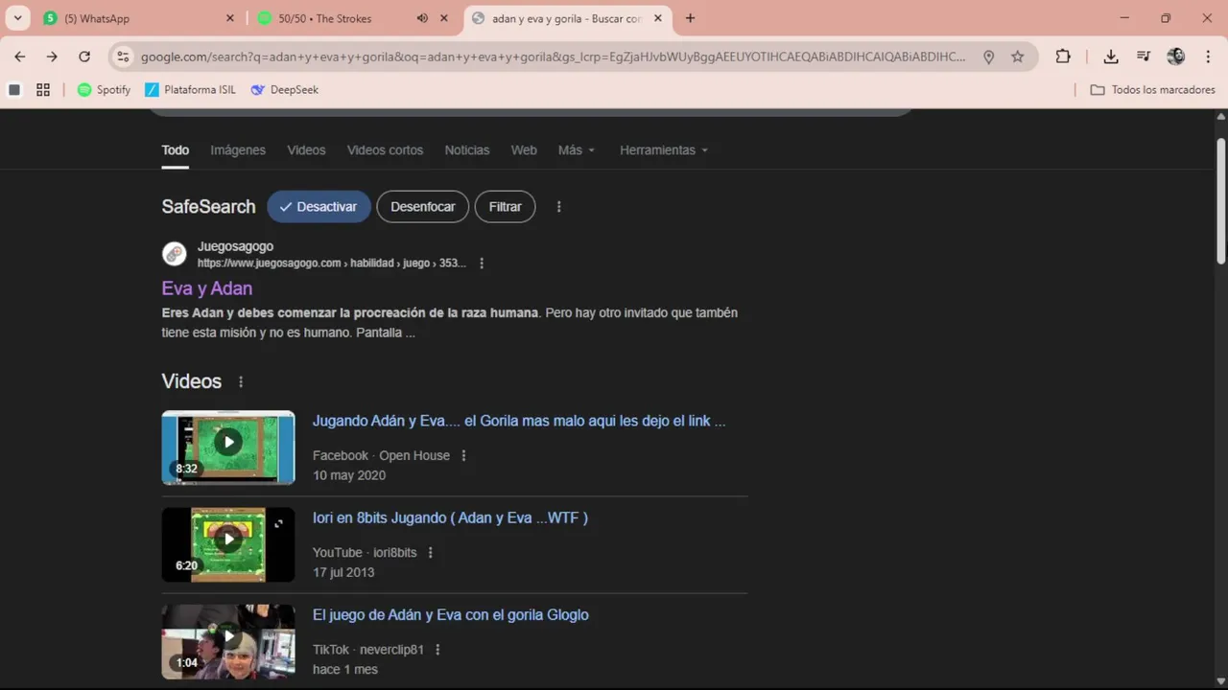
Task: Go back to the previous page
Action: point(20,57)
